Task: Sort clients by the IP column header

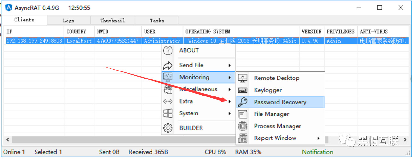Action: (33, 32)
